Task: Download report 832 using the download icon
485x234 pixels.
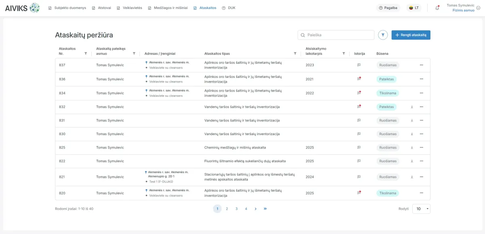Action: point(412,107)
